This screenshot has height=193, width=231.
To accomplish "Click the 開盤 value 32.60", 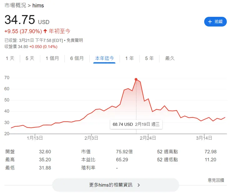I will click(x=45, y=151).
